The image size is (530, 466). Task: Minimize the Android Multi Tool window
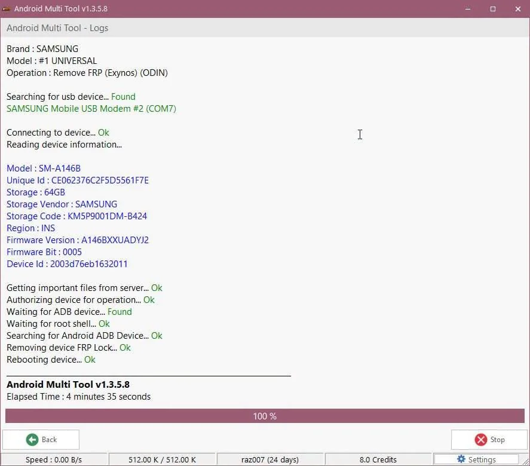[468, 9]
